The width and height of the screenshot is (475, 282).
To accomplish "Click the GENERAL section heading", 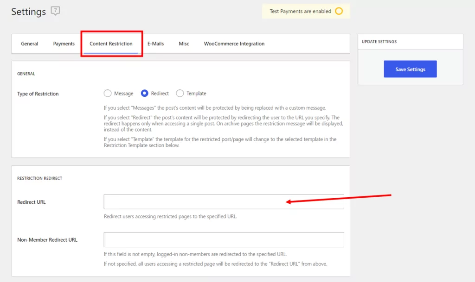I will (x=26, y=74).
